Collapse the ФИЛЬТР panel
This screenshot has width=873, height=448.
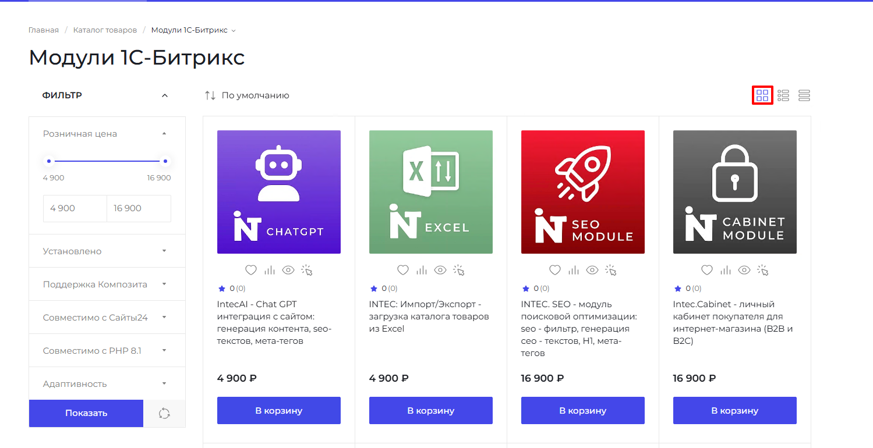tap(165, 95)
